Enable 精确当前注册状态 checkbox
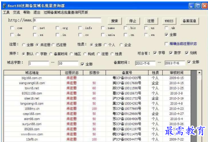The image size is (208, 142). pyautogui.click(x=166, y=44)
